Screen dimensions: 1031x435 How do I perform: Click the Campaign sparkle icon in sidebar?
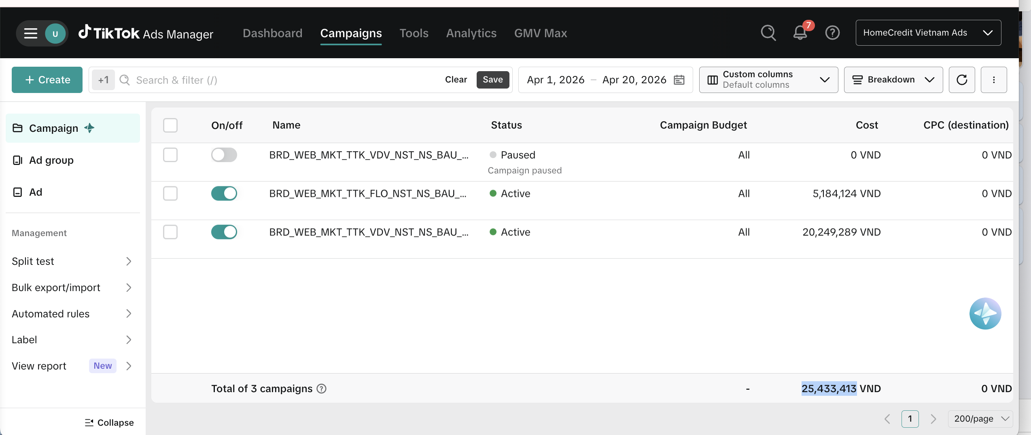point(89,128)
